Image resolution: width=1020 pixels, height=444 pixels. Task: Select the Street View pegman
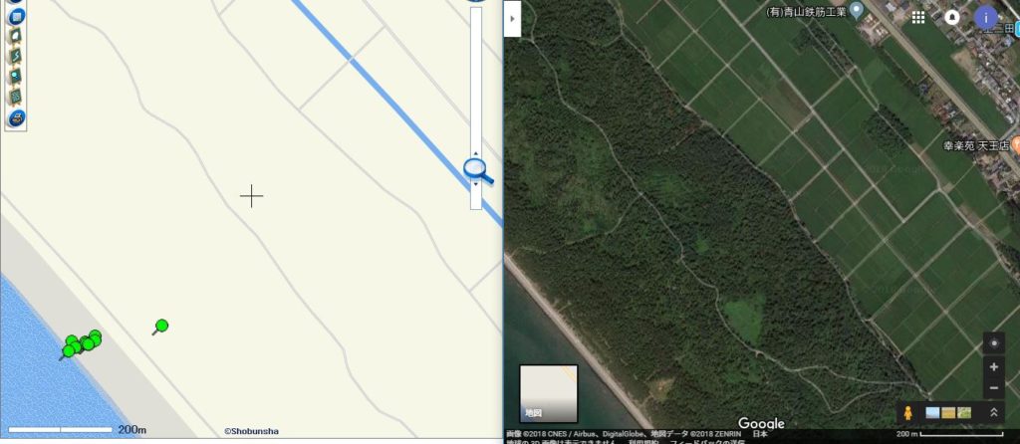pos(908,412)
